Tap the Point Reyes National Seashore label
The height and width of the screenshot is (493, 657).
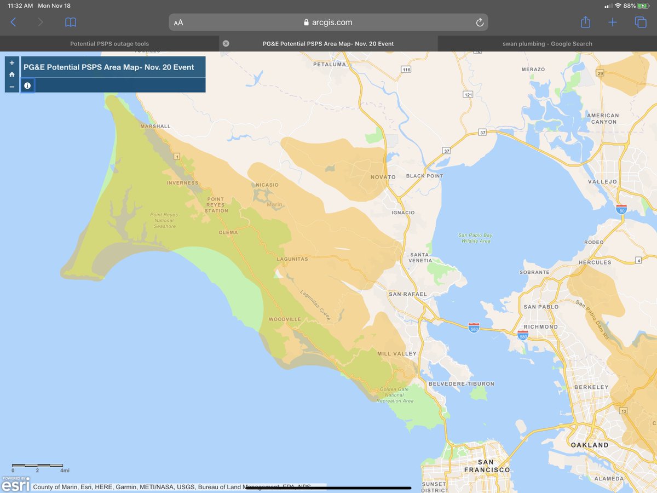point(164,220)
